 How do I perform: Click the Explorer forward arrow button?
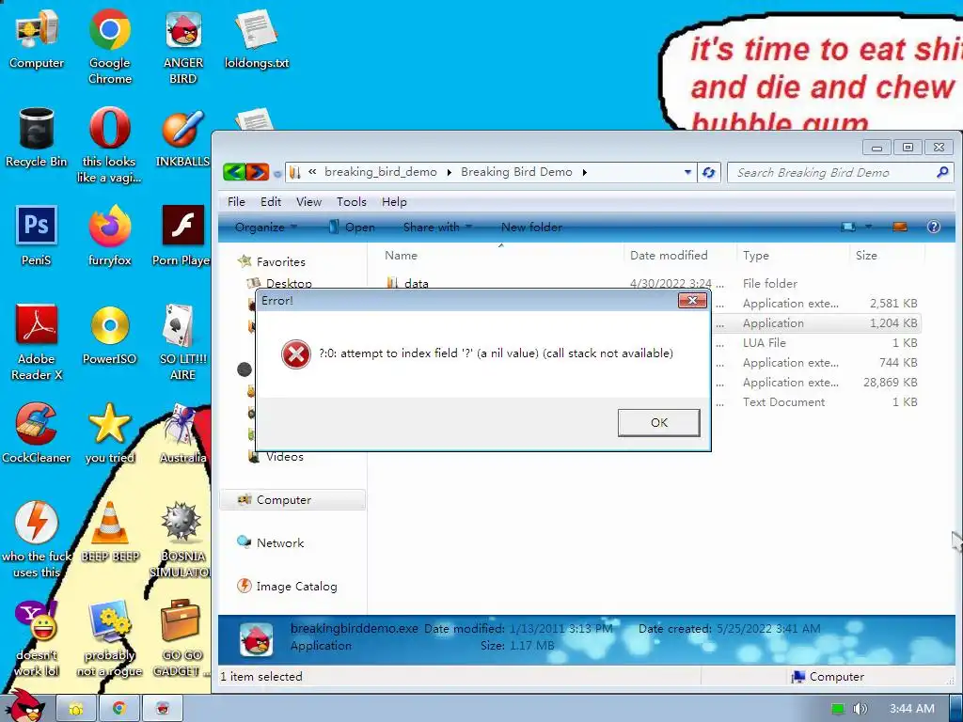(258, 172)
